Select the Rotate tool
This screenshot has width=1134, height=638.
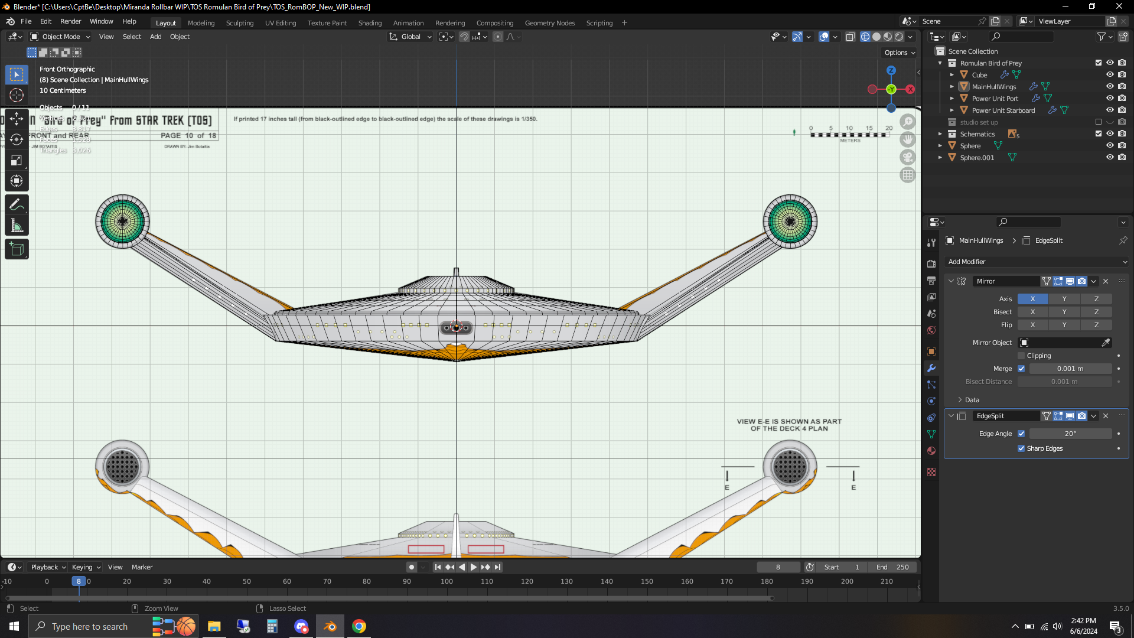pos(17,139)
